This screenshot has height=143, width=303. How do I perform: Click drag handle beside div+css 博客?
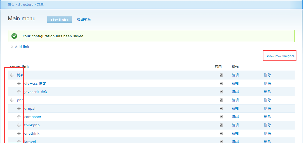(19, 83)
